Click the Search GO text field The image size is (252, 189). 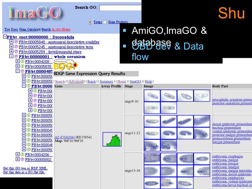point(120,8)
